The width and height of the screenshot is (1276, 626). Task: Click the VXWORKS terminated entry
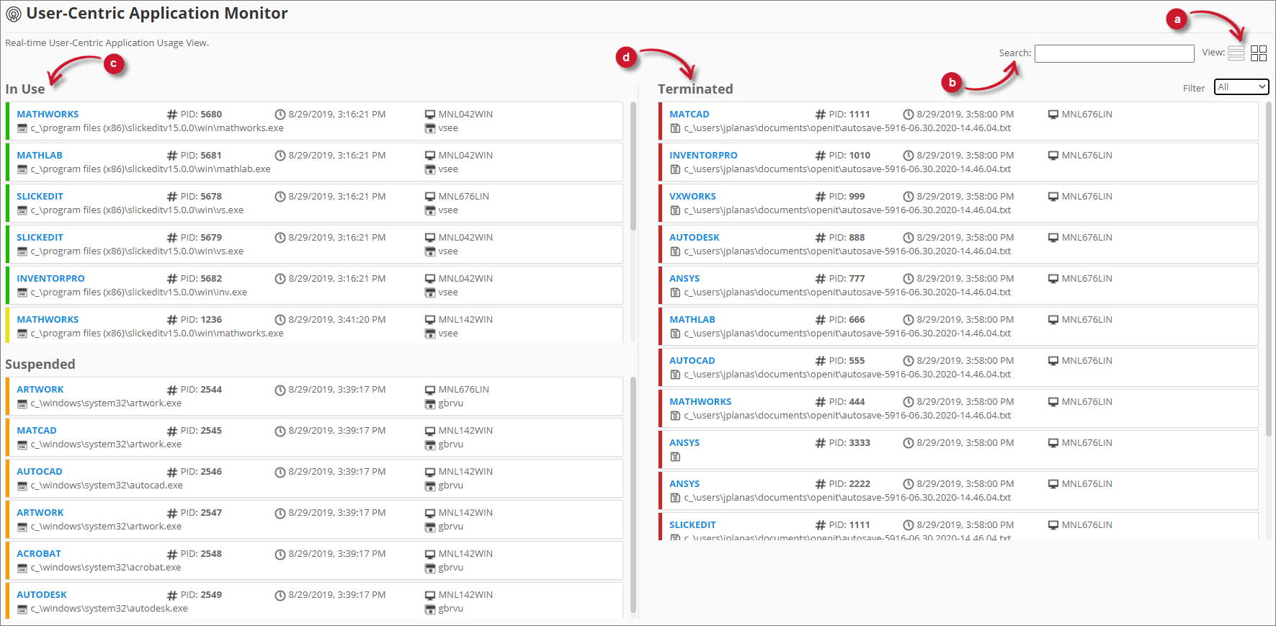pyautogui.click(x=692, y=196)
